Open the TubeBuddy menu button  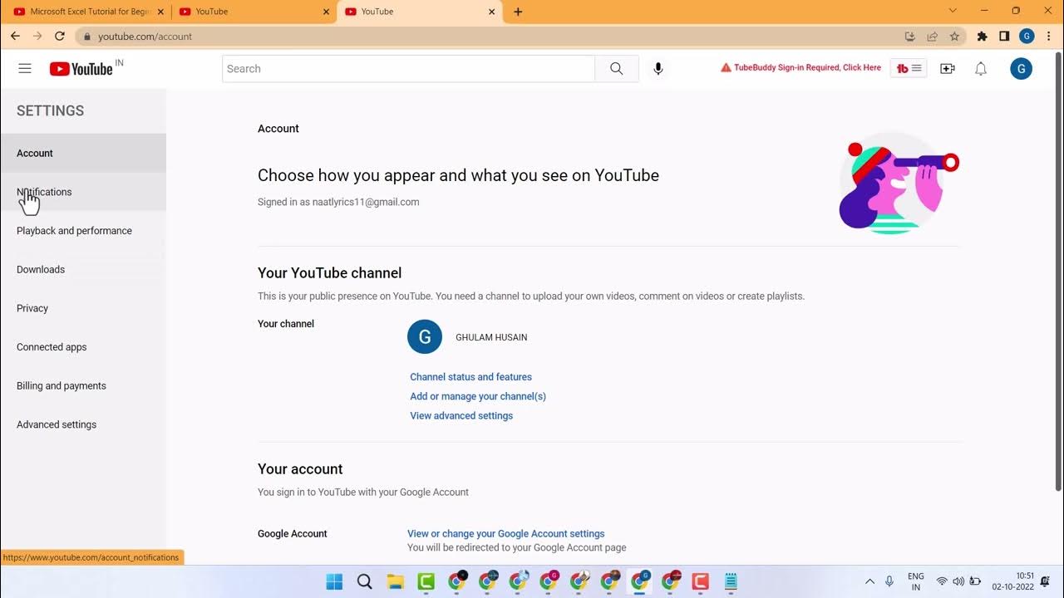click(909, 69)
